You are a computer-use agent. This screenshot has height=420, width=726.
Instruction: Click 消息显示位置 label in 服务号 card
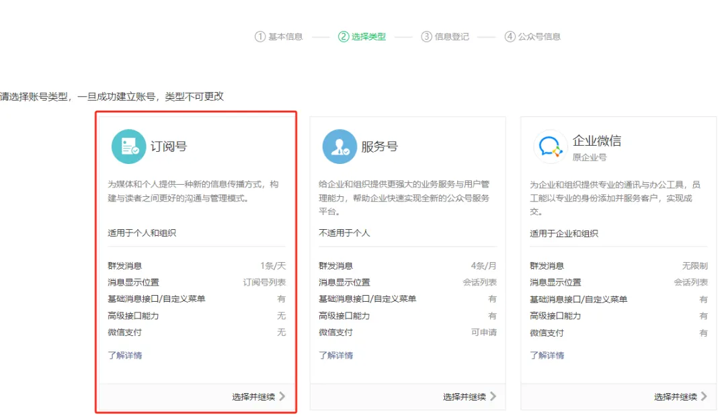point(344,282)
